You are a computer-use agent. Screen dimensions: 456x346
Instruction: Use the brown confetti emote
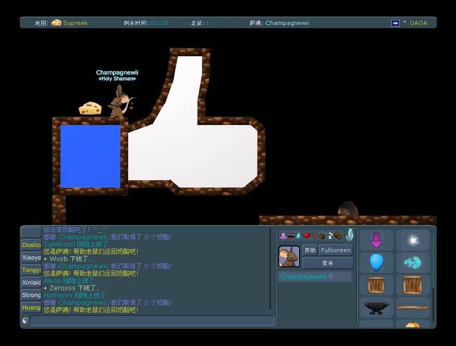(x=322, y=236)
